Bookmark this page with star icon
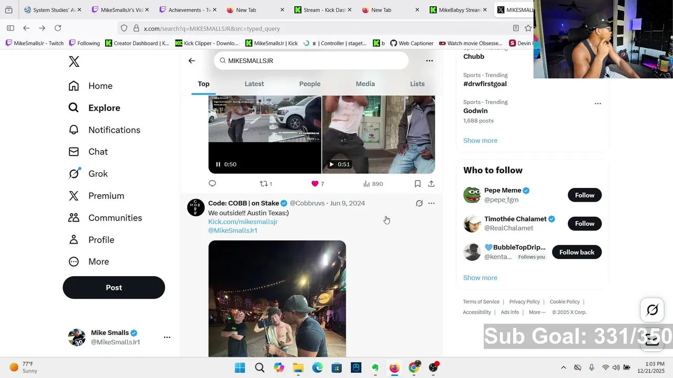The height and width of the screenshot is (378, 673). pyautogui.click(x=528, y=28)
